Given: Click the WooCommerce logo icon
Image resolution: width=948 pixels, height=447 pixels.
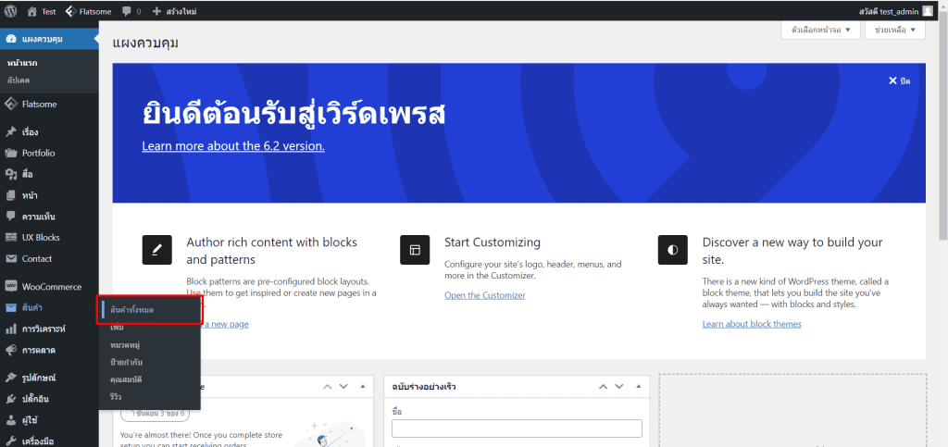Looking at the screenshot, I should (11, 286).
